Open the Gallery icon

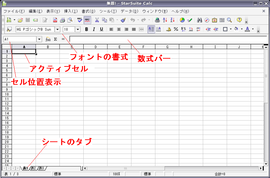(x=214, y=20)
